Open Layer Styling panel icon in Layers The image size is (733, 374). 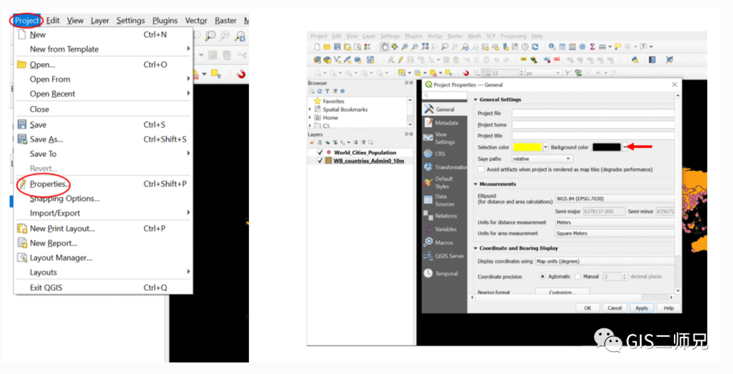(312, 142)
